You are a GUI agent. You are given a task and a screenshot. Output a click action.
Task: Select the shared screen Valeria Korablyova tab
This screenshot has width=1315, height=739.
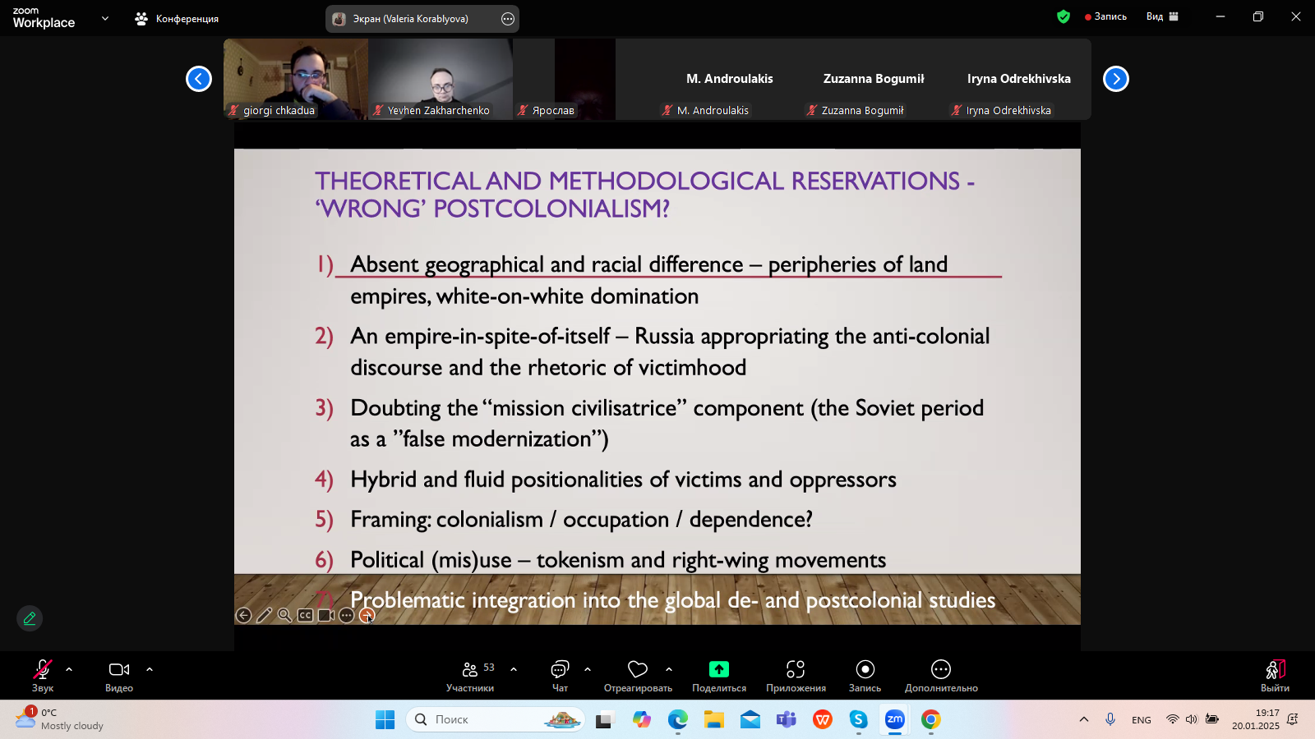click(411, 19)
